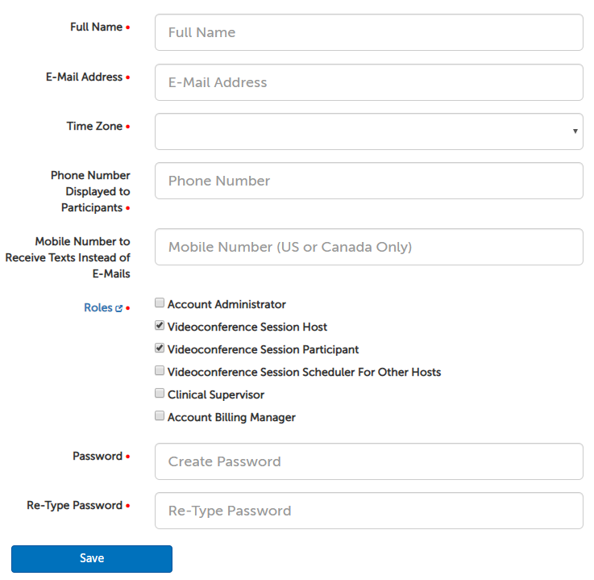Enable the Account Administrator checkbox

point(160,304)
